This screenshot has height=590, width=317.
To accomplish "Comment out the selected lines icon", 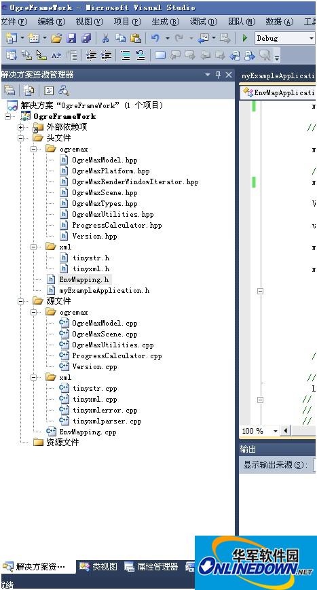I will click(126, 56).
